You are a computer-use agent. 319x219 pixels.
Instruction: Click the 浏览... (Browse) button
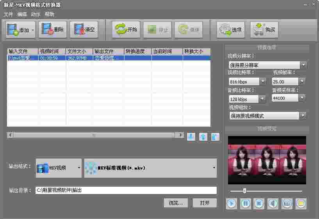pos(176,203)
